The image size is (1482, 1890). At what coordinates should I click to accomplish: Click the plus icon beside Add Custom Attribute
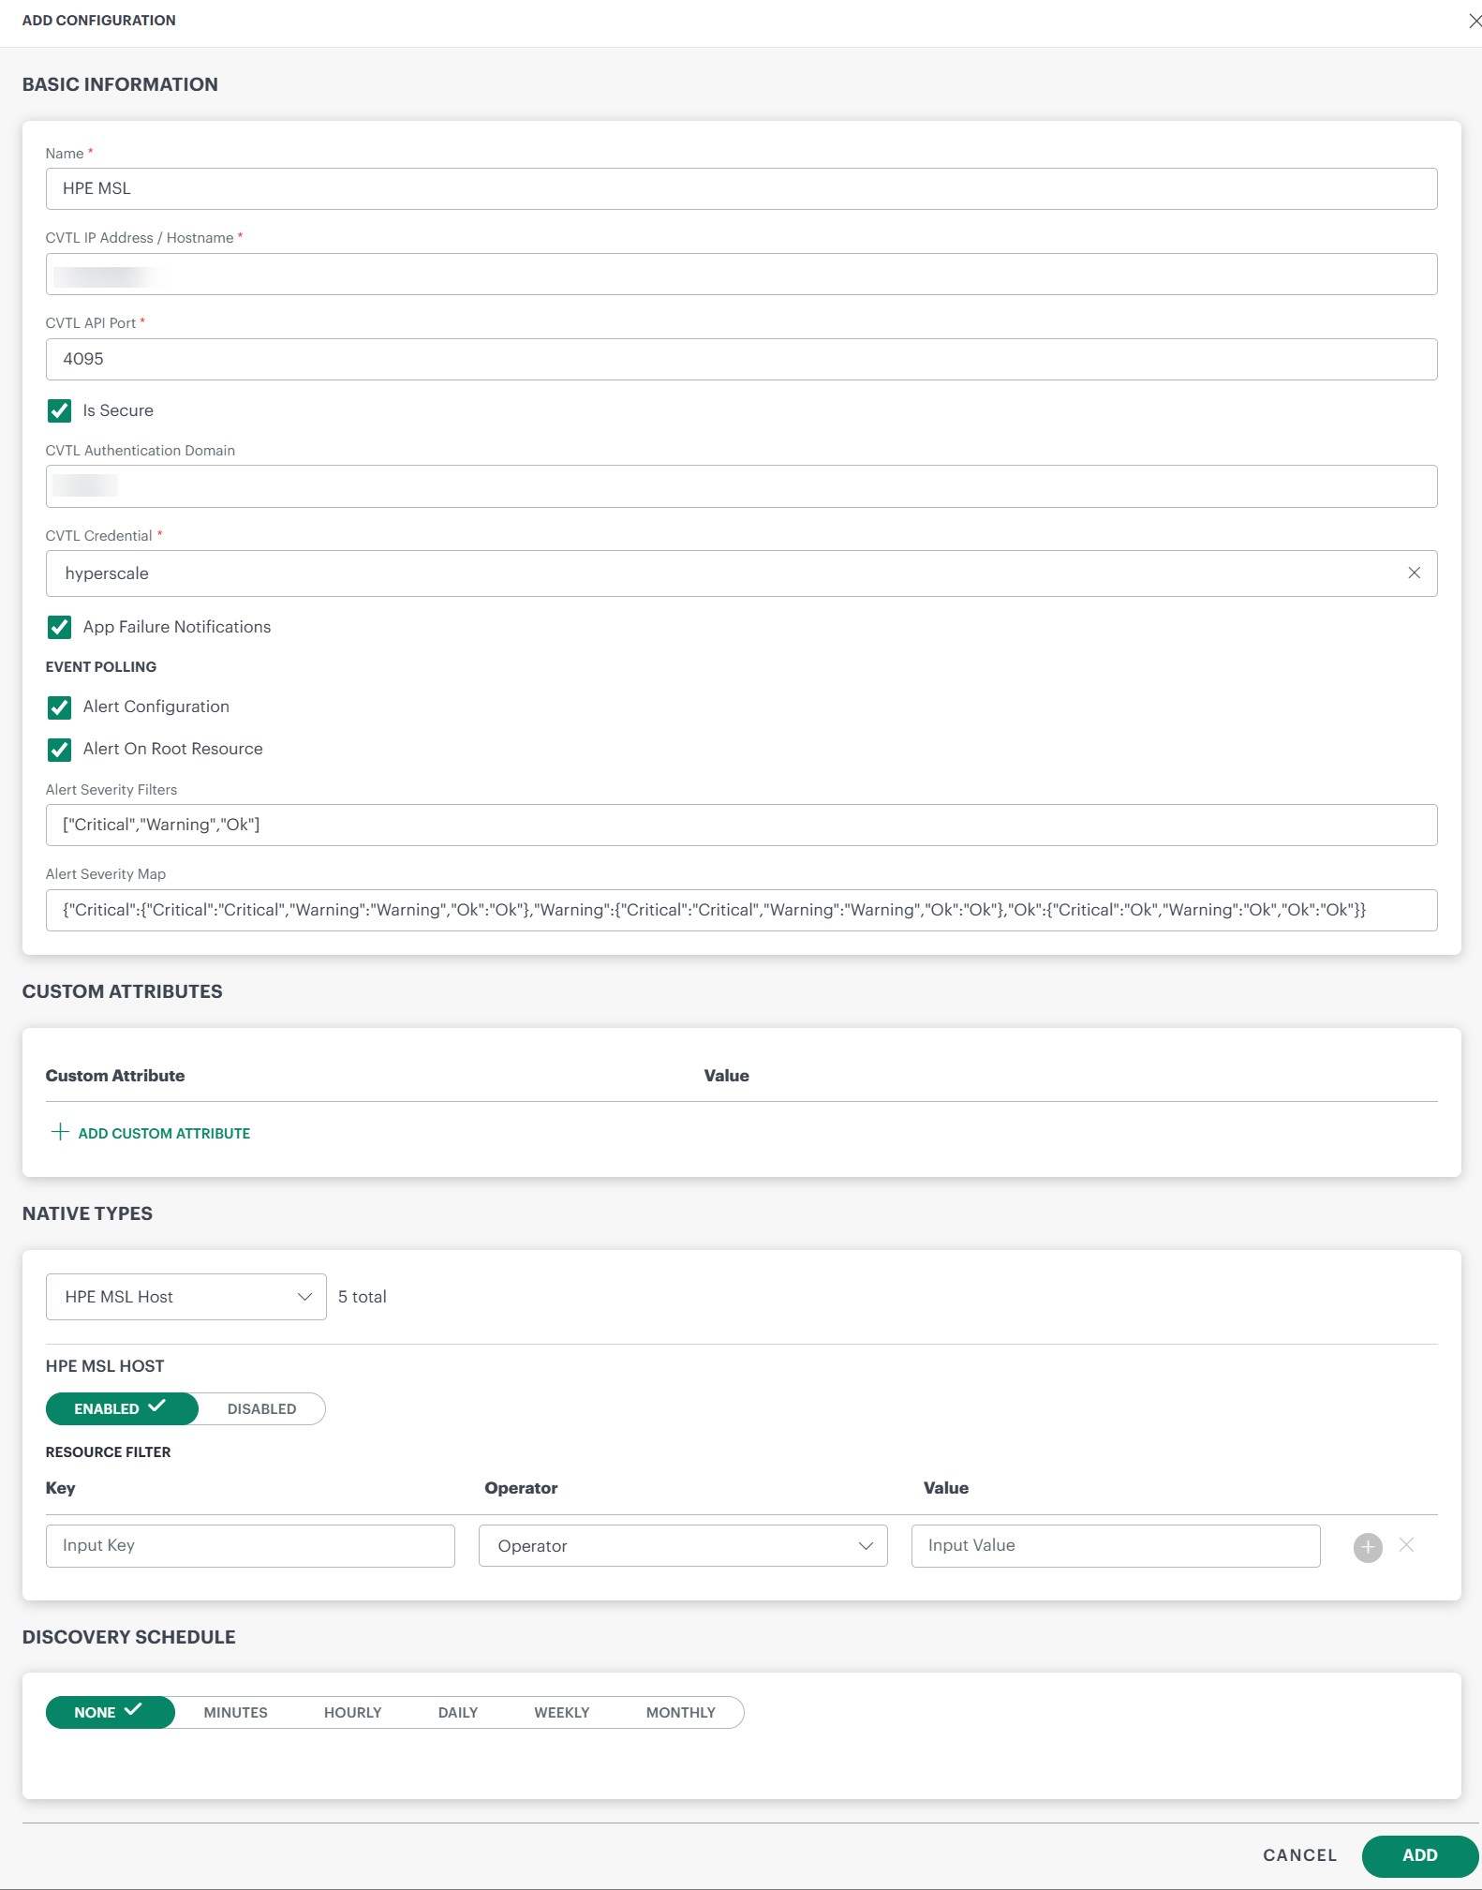point(60,1132)
